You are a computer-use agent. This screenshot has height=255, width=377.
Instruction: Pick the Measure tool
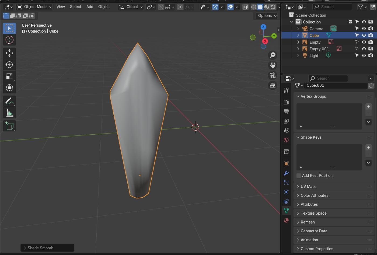point(9,113)
